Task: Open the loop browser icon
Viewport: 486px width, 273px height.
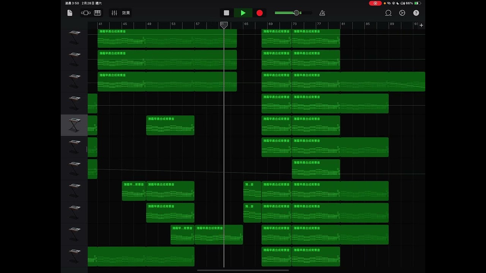Action: [x=388, y=13]
